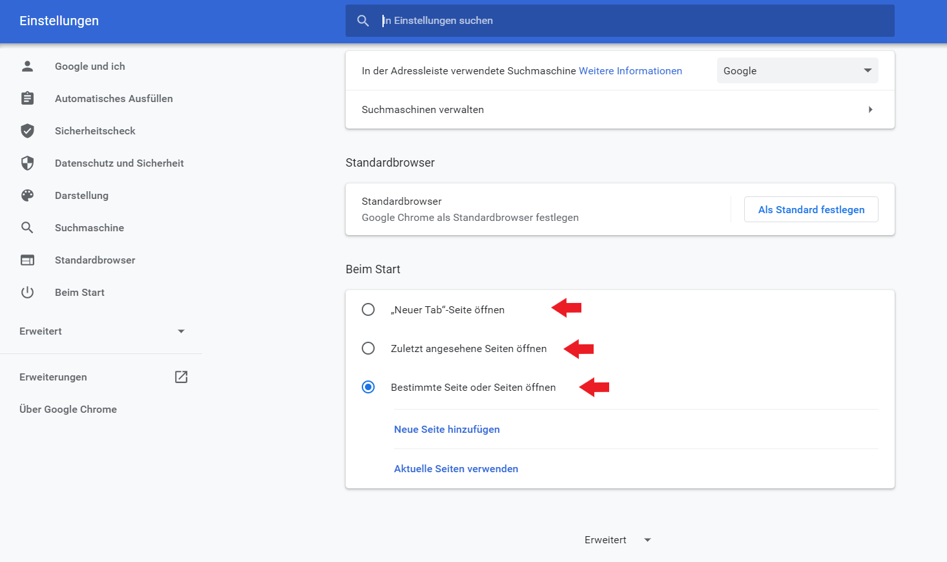Click the browser window icon for Standardbrowser
The image size is (947, 562).
(x=27, y=260)
